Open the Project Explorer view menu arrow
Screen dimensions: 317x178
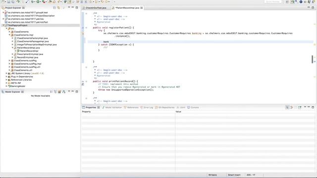(x=69, y=7)
